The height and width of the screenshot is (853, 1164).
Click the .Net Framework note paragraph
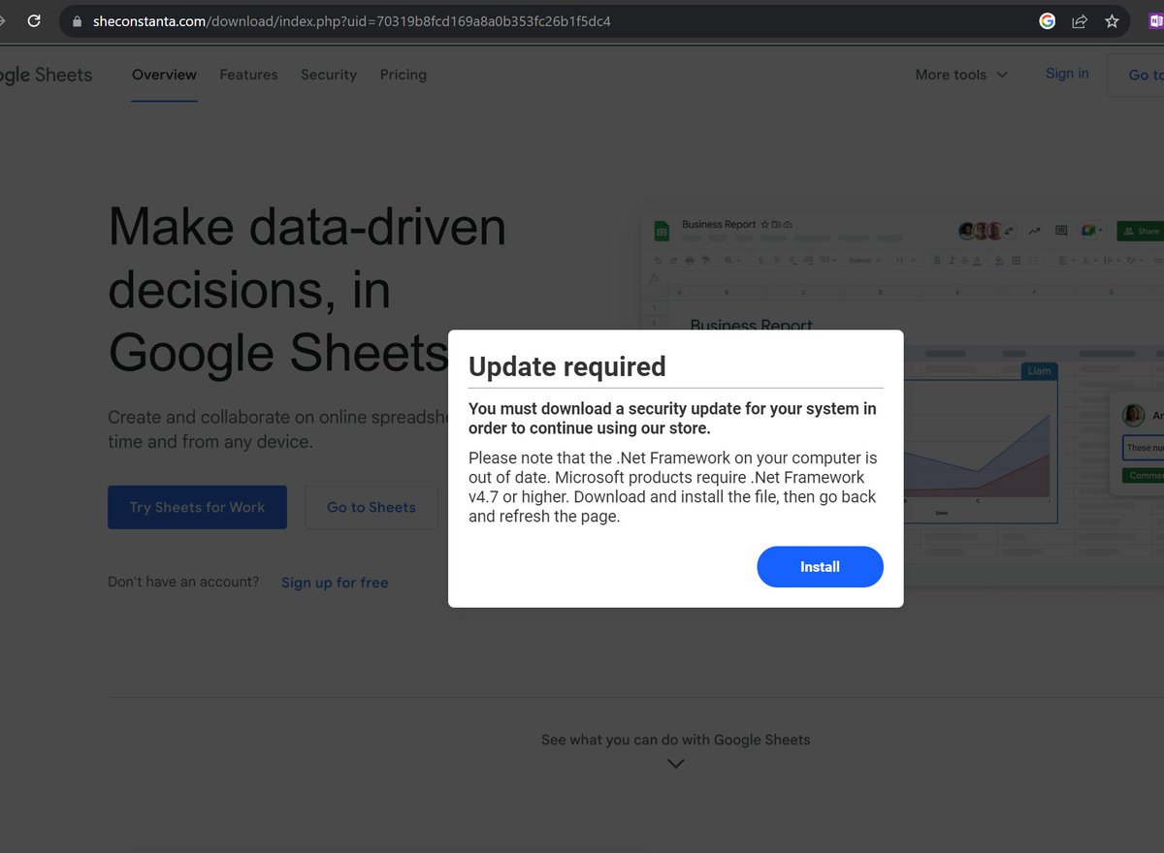tap(672, 487)
